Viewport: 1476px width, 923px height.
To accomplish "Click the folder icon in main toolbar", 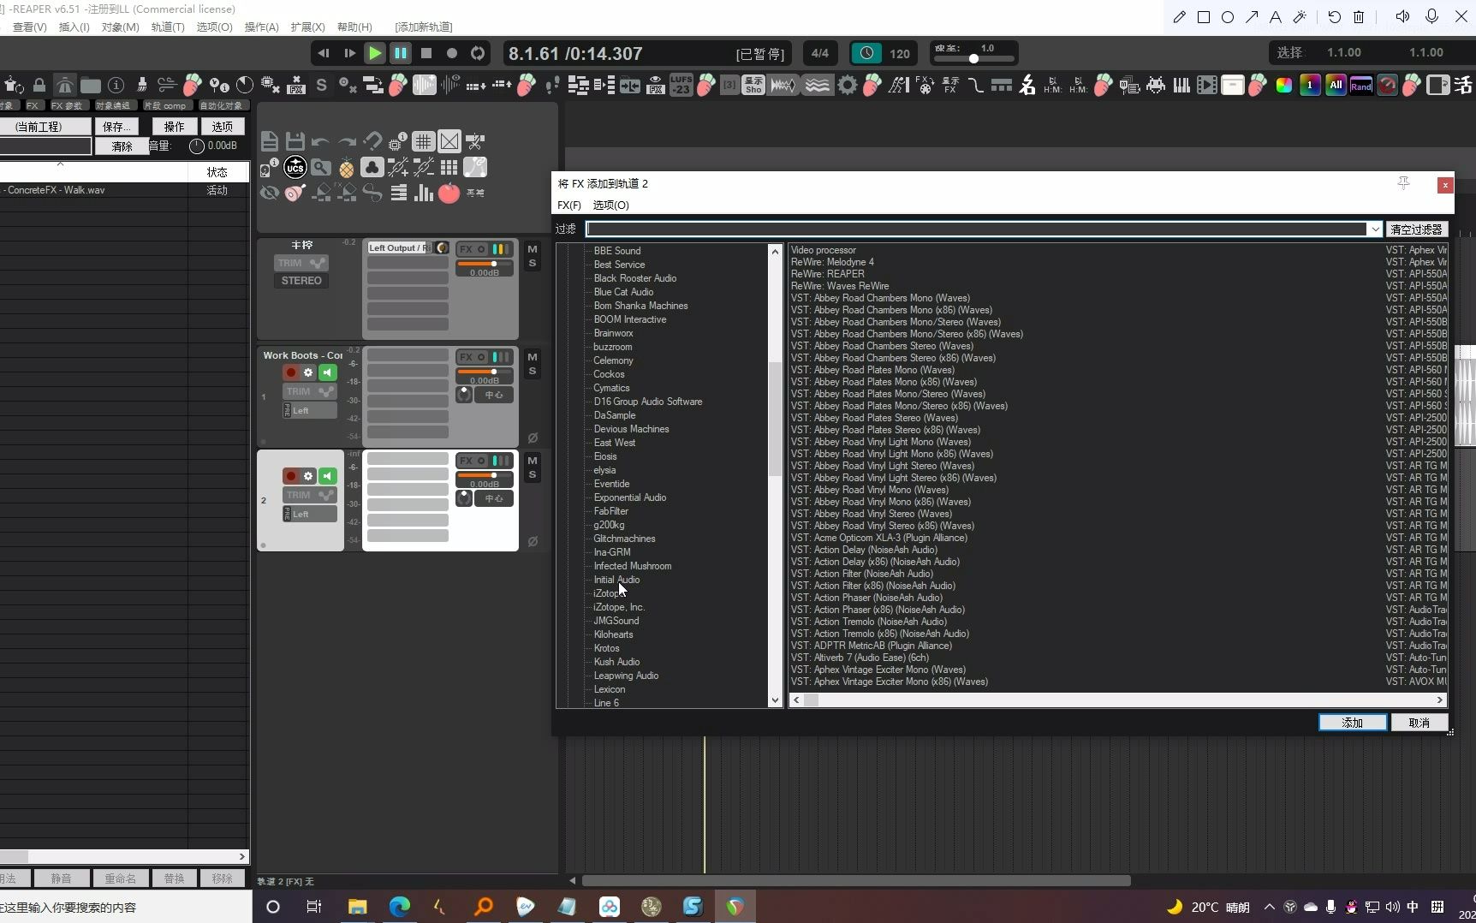I will pos(91,85).
